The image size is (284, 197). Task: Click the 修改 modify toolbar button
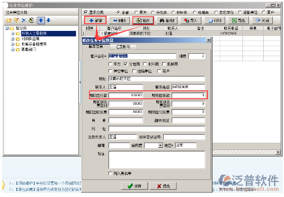(143, 20)
